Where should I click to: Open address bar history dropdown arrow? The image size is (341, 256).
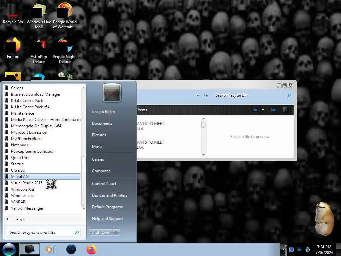click(198, 95)
